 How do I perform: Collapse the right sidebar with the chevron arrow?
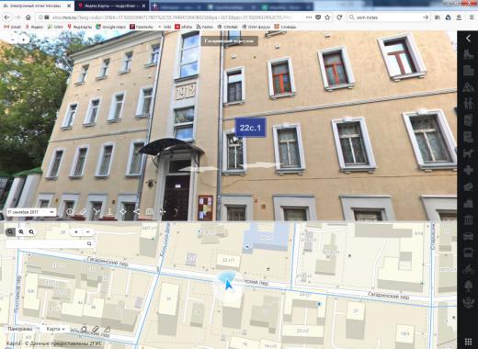pyautogui.click(x=468, y=39)
